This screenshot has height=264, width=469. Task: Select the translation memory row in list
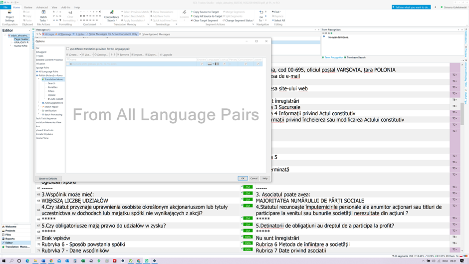[164, 64]
